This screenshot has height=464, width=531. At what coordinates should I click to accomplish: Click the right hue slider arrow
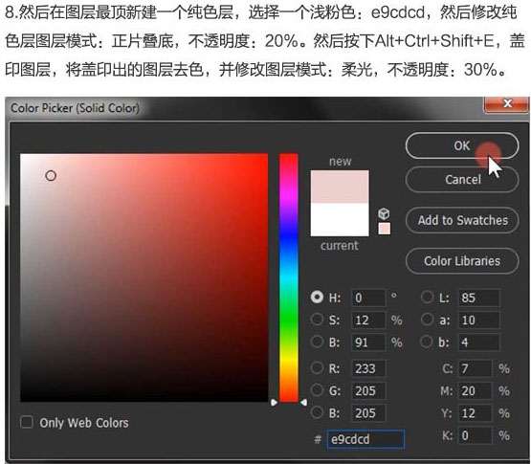303,403
